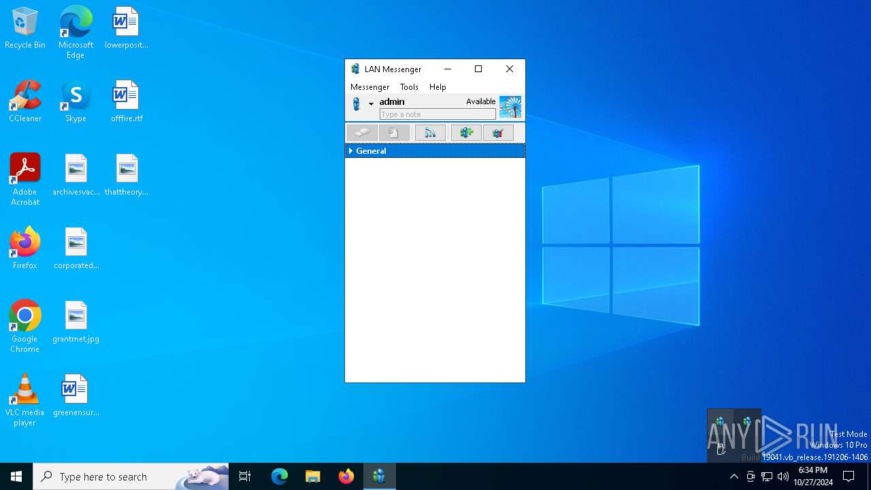
Task: Open the Help menu
Action: click(438, 87)
